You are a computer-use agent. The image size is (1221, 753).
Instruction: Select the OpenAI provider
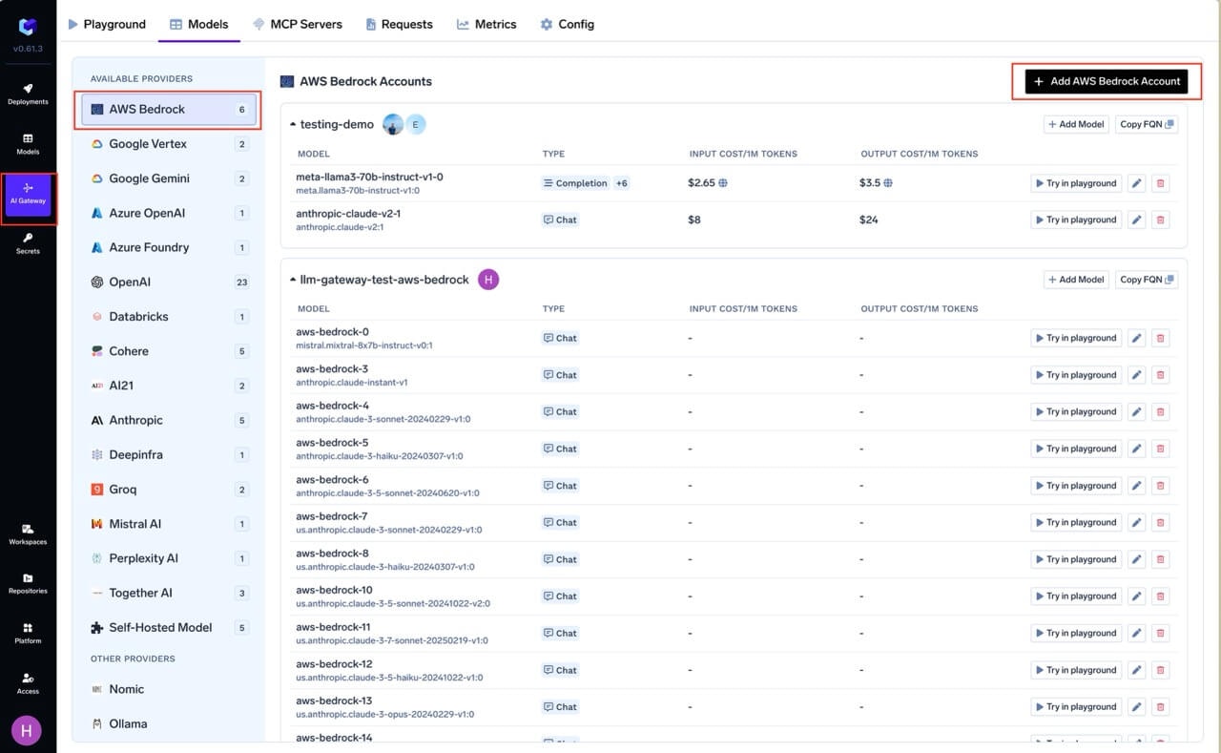pos(169,282)
